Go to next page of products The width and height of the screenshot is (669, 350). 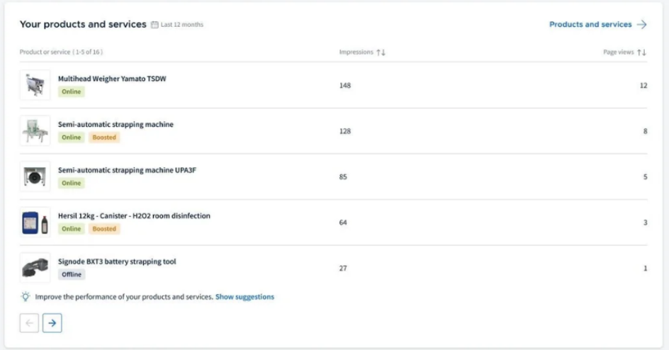pos(52,323)
